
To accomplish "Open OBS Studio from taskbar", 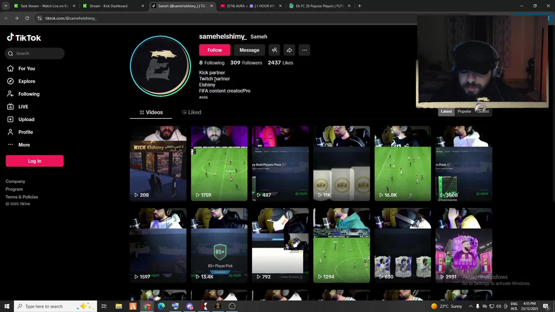I will (x=232, y=306).
